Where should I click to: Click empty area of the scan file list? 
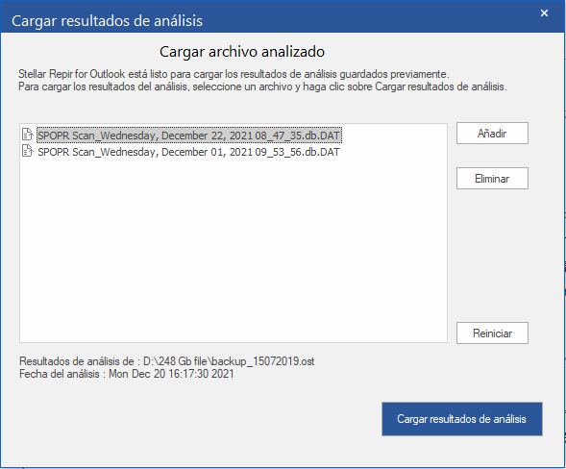[x=234, y=249]
